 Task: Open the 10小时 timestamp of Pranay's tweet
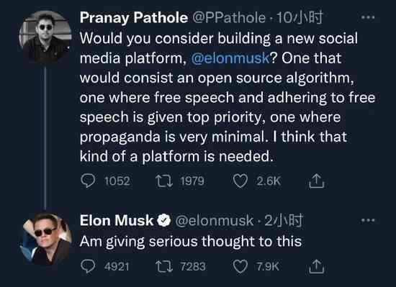click(x=300, y=18)
